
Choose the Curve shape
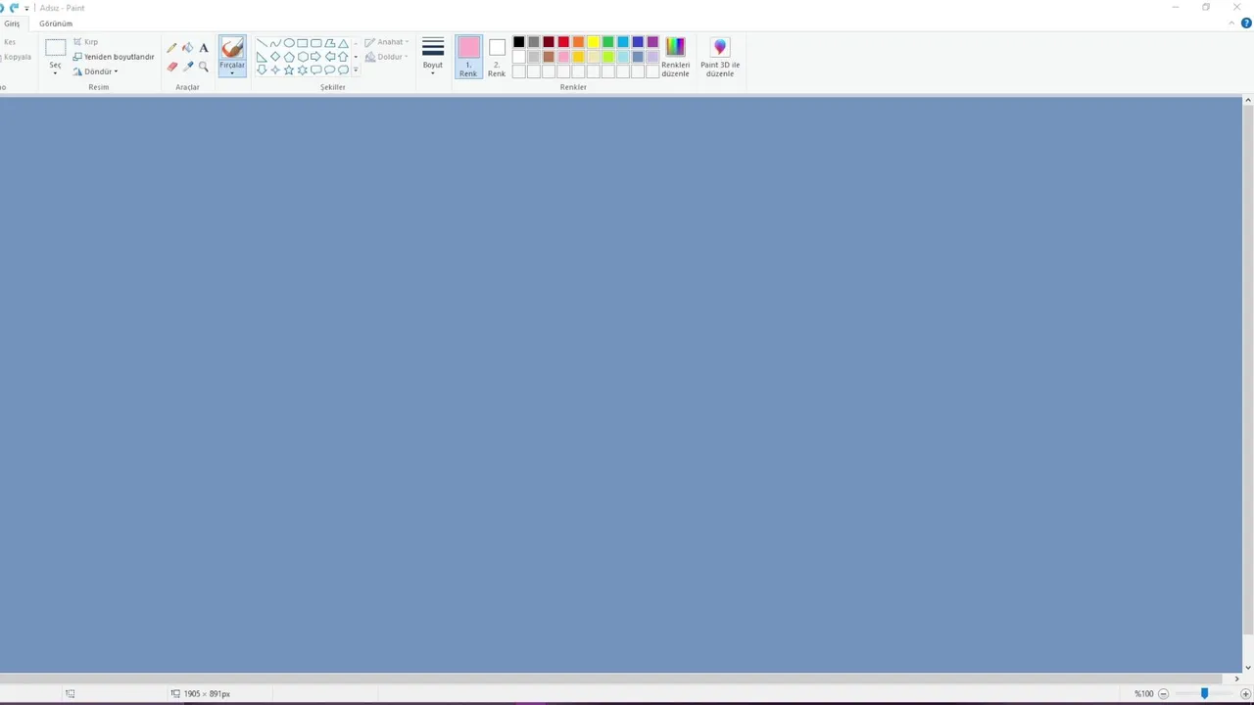(x=275, y=43)
